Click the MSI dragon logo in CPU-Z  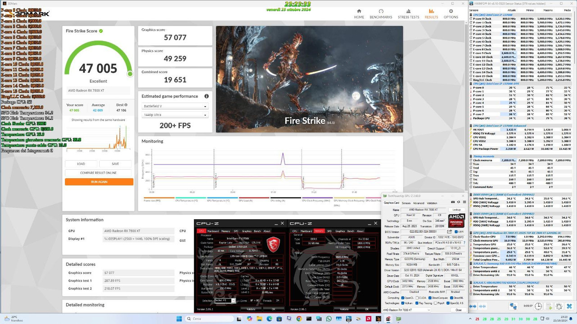point(273,244)
